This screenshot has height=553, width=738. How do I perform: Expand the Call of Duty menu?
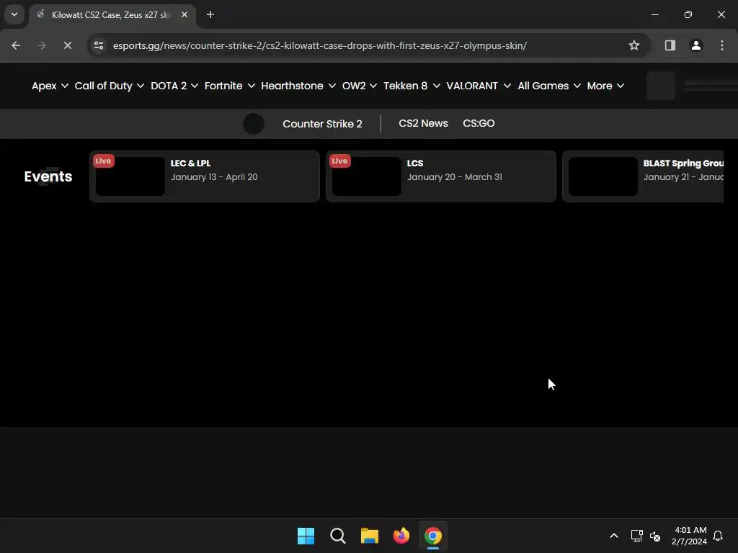110,86
